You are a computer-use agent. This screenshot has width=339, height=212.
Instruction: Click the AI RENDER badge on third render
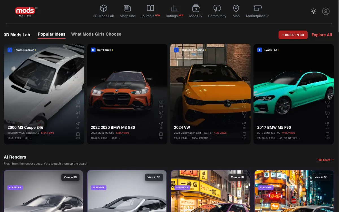coord(182,187)
